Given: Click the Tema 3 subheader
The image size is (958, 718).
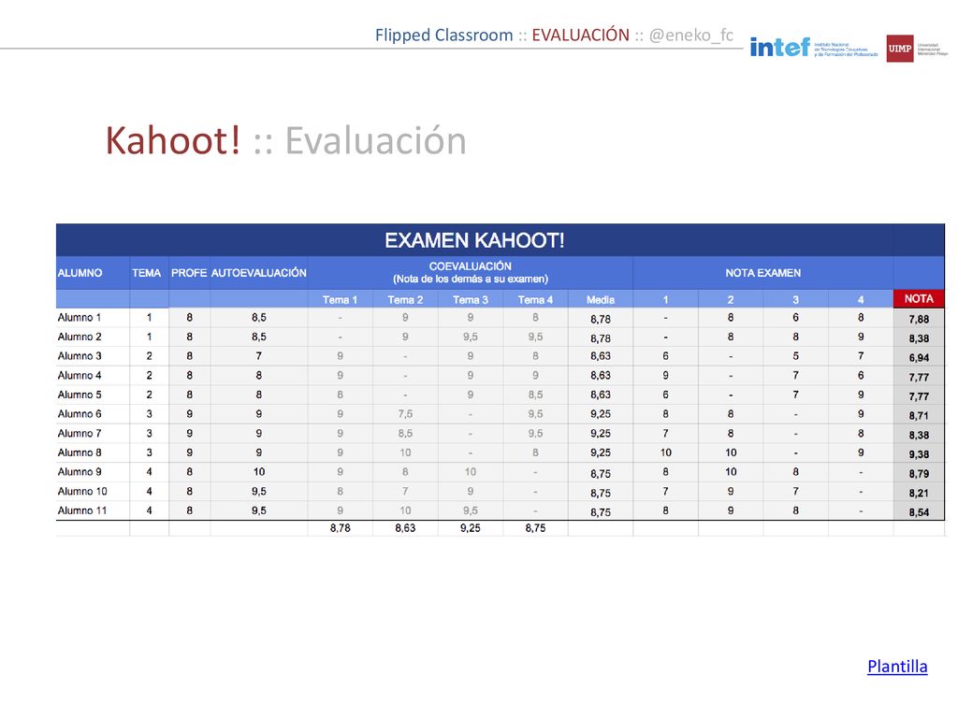Looking at the screenshot, I should pos(471,300).
